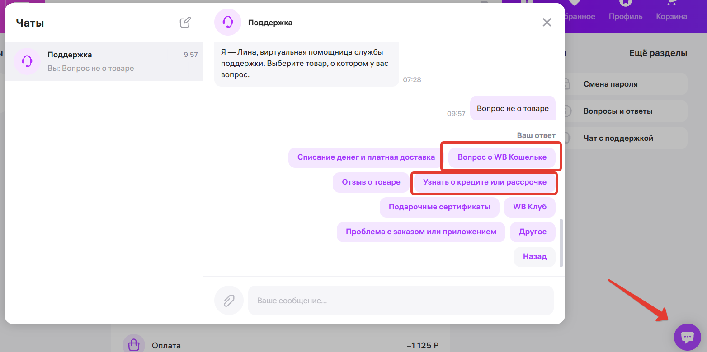Open the Поддержка chat in the list
Image resolution: width=707 pixels, height=352 pixels.
pos(104,61)
